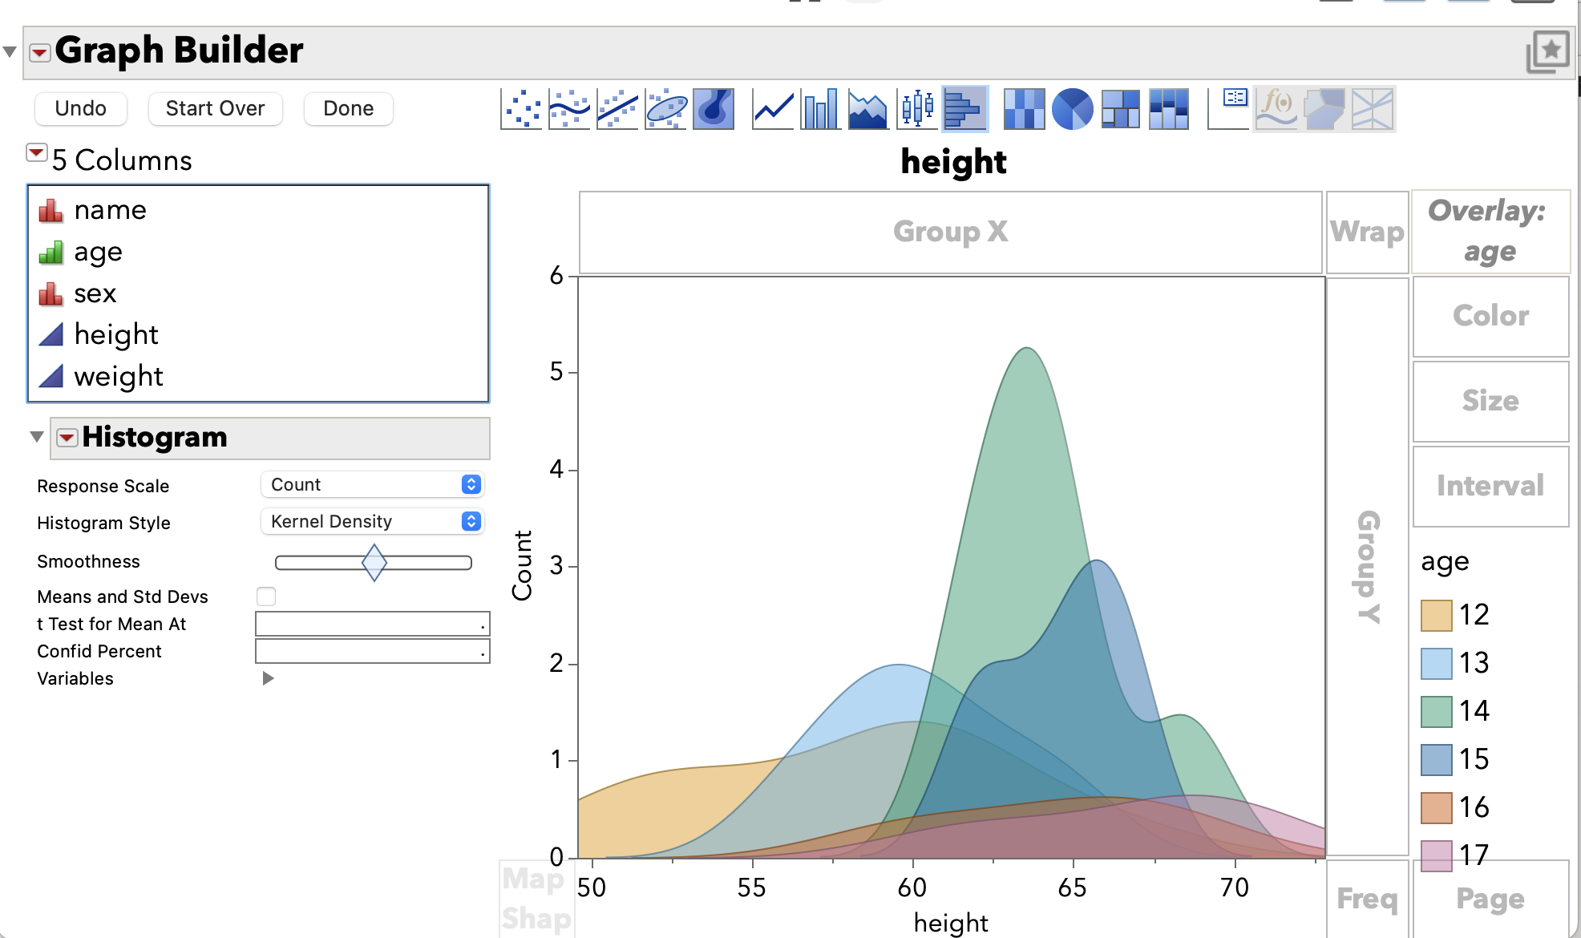
Task: Select the Line of Fit icon
Action: (617, 109)
